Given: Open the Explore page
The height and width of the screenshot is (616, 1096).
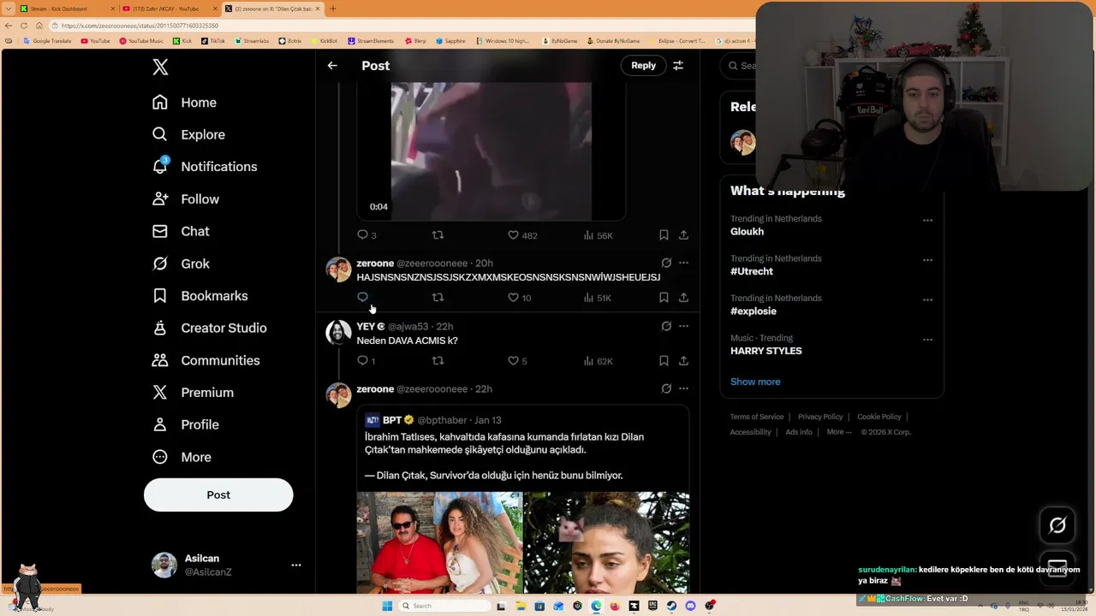Looking at the screenshot, I should 188,134.
